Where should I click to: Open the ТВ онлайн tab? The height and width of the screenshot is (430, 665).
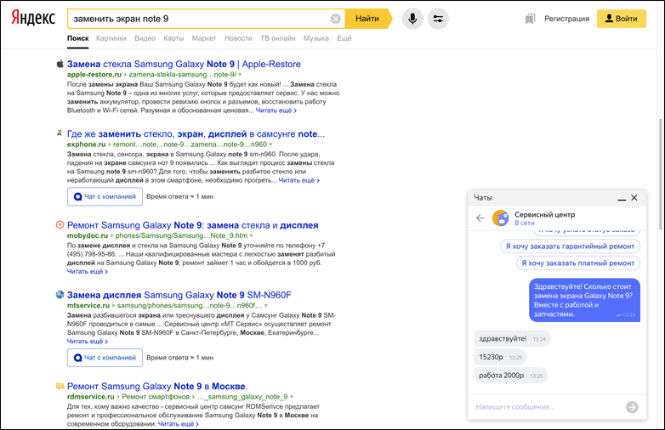[278, 38]
